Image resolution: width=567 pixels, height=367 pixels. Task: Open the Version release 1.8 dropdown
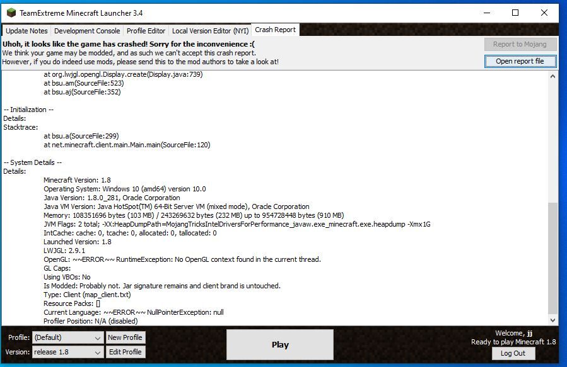[x=67, y=352]
